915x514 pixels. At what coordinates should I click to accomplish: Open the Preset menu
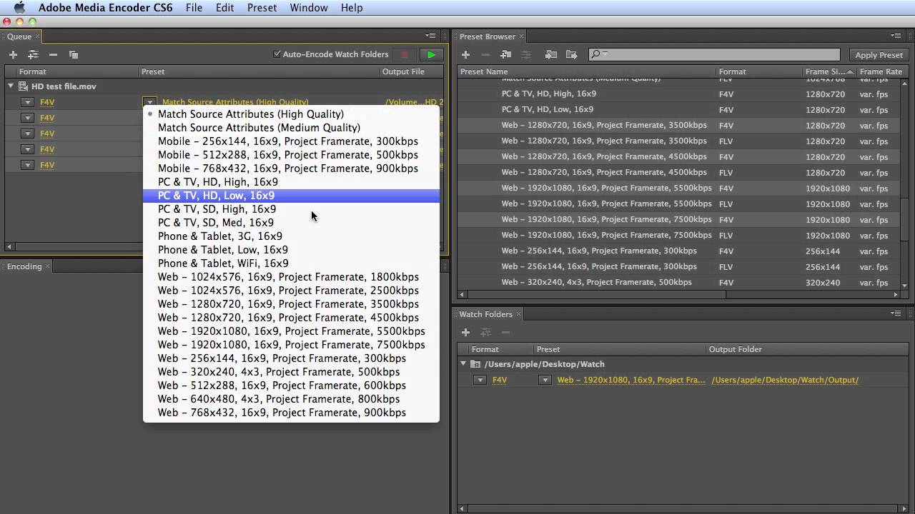(x=262, y=8)
